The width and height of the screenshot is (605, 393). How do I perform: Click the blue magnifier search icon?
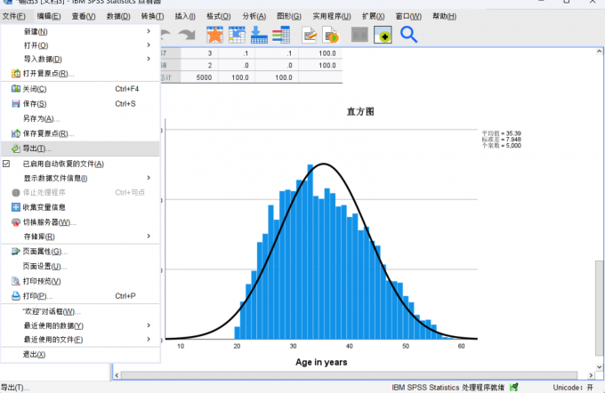pos(408,35)
